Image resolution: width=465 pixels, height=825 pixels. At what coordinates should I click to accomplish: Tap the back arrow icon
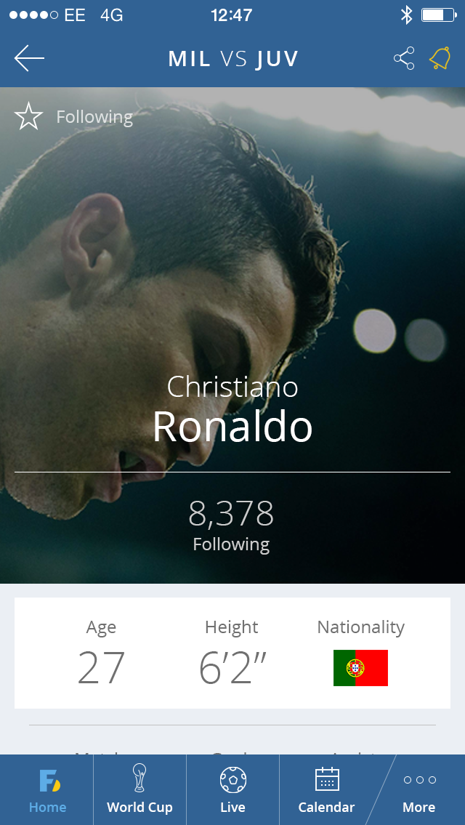click(x=29, y=58)
